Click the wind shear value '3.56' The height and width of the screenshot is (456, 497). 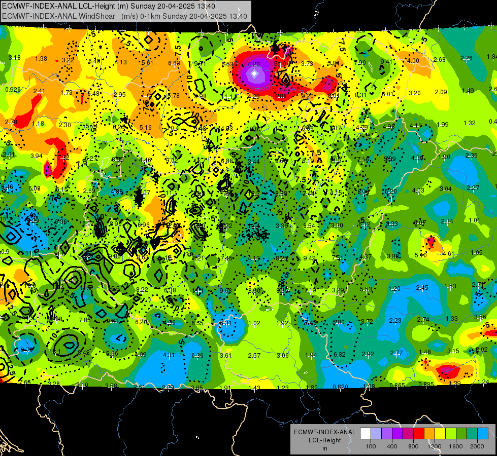click(x=480, y=317)
